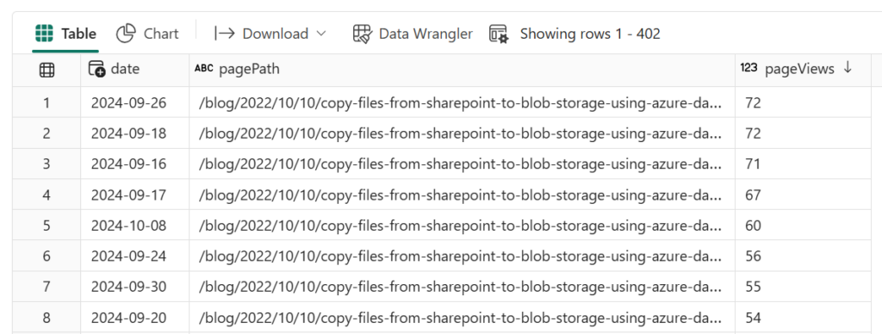Switch to the Table view tab

65,34
